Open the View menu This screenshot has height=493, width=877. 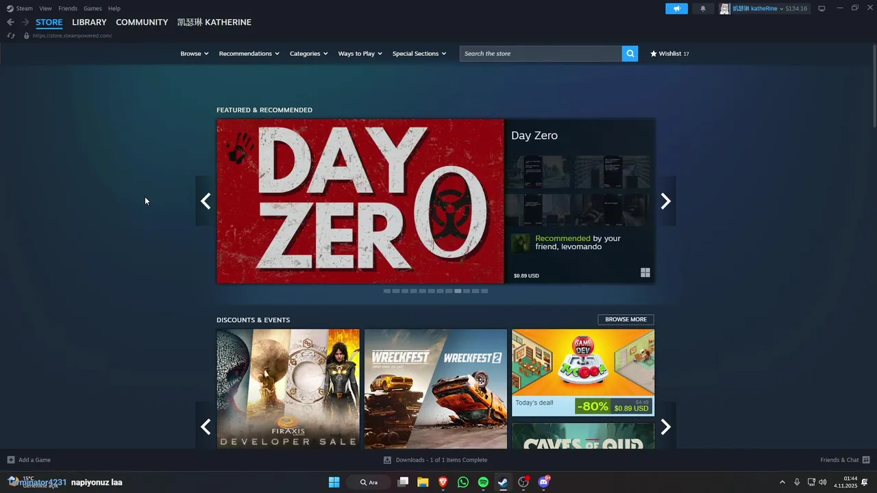click(45, 8)
